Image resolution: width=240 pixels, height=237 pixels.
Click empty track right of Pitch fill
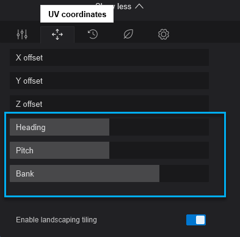click(159, 150)
